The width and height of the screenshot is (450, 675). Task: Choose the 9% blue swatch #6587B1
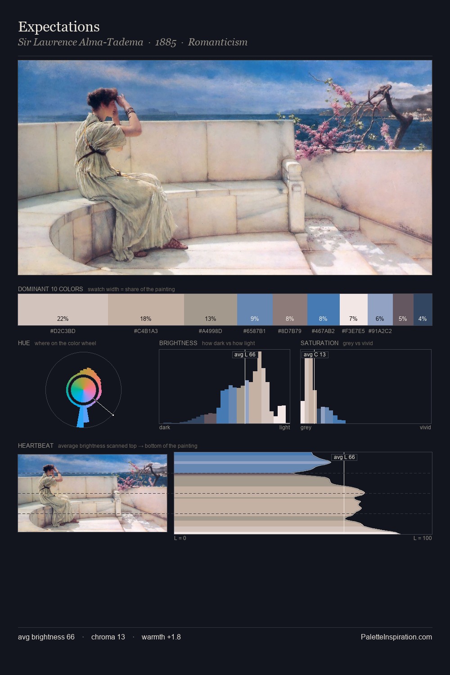point(255,310)
